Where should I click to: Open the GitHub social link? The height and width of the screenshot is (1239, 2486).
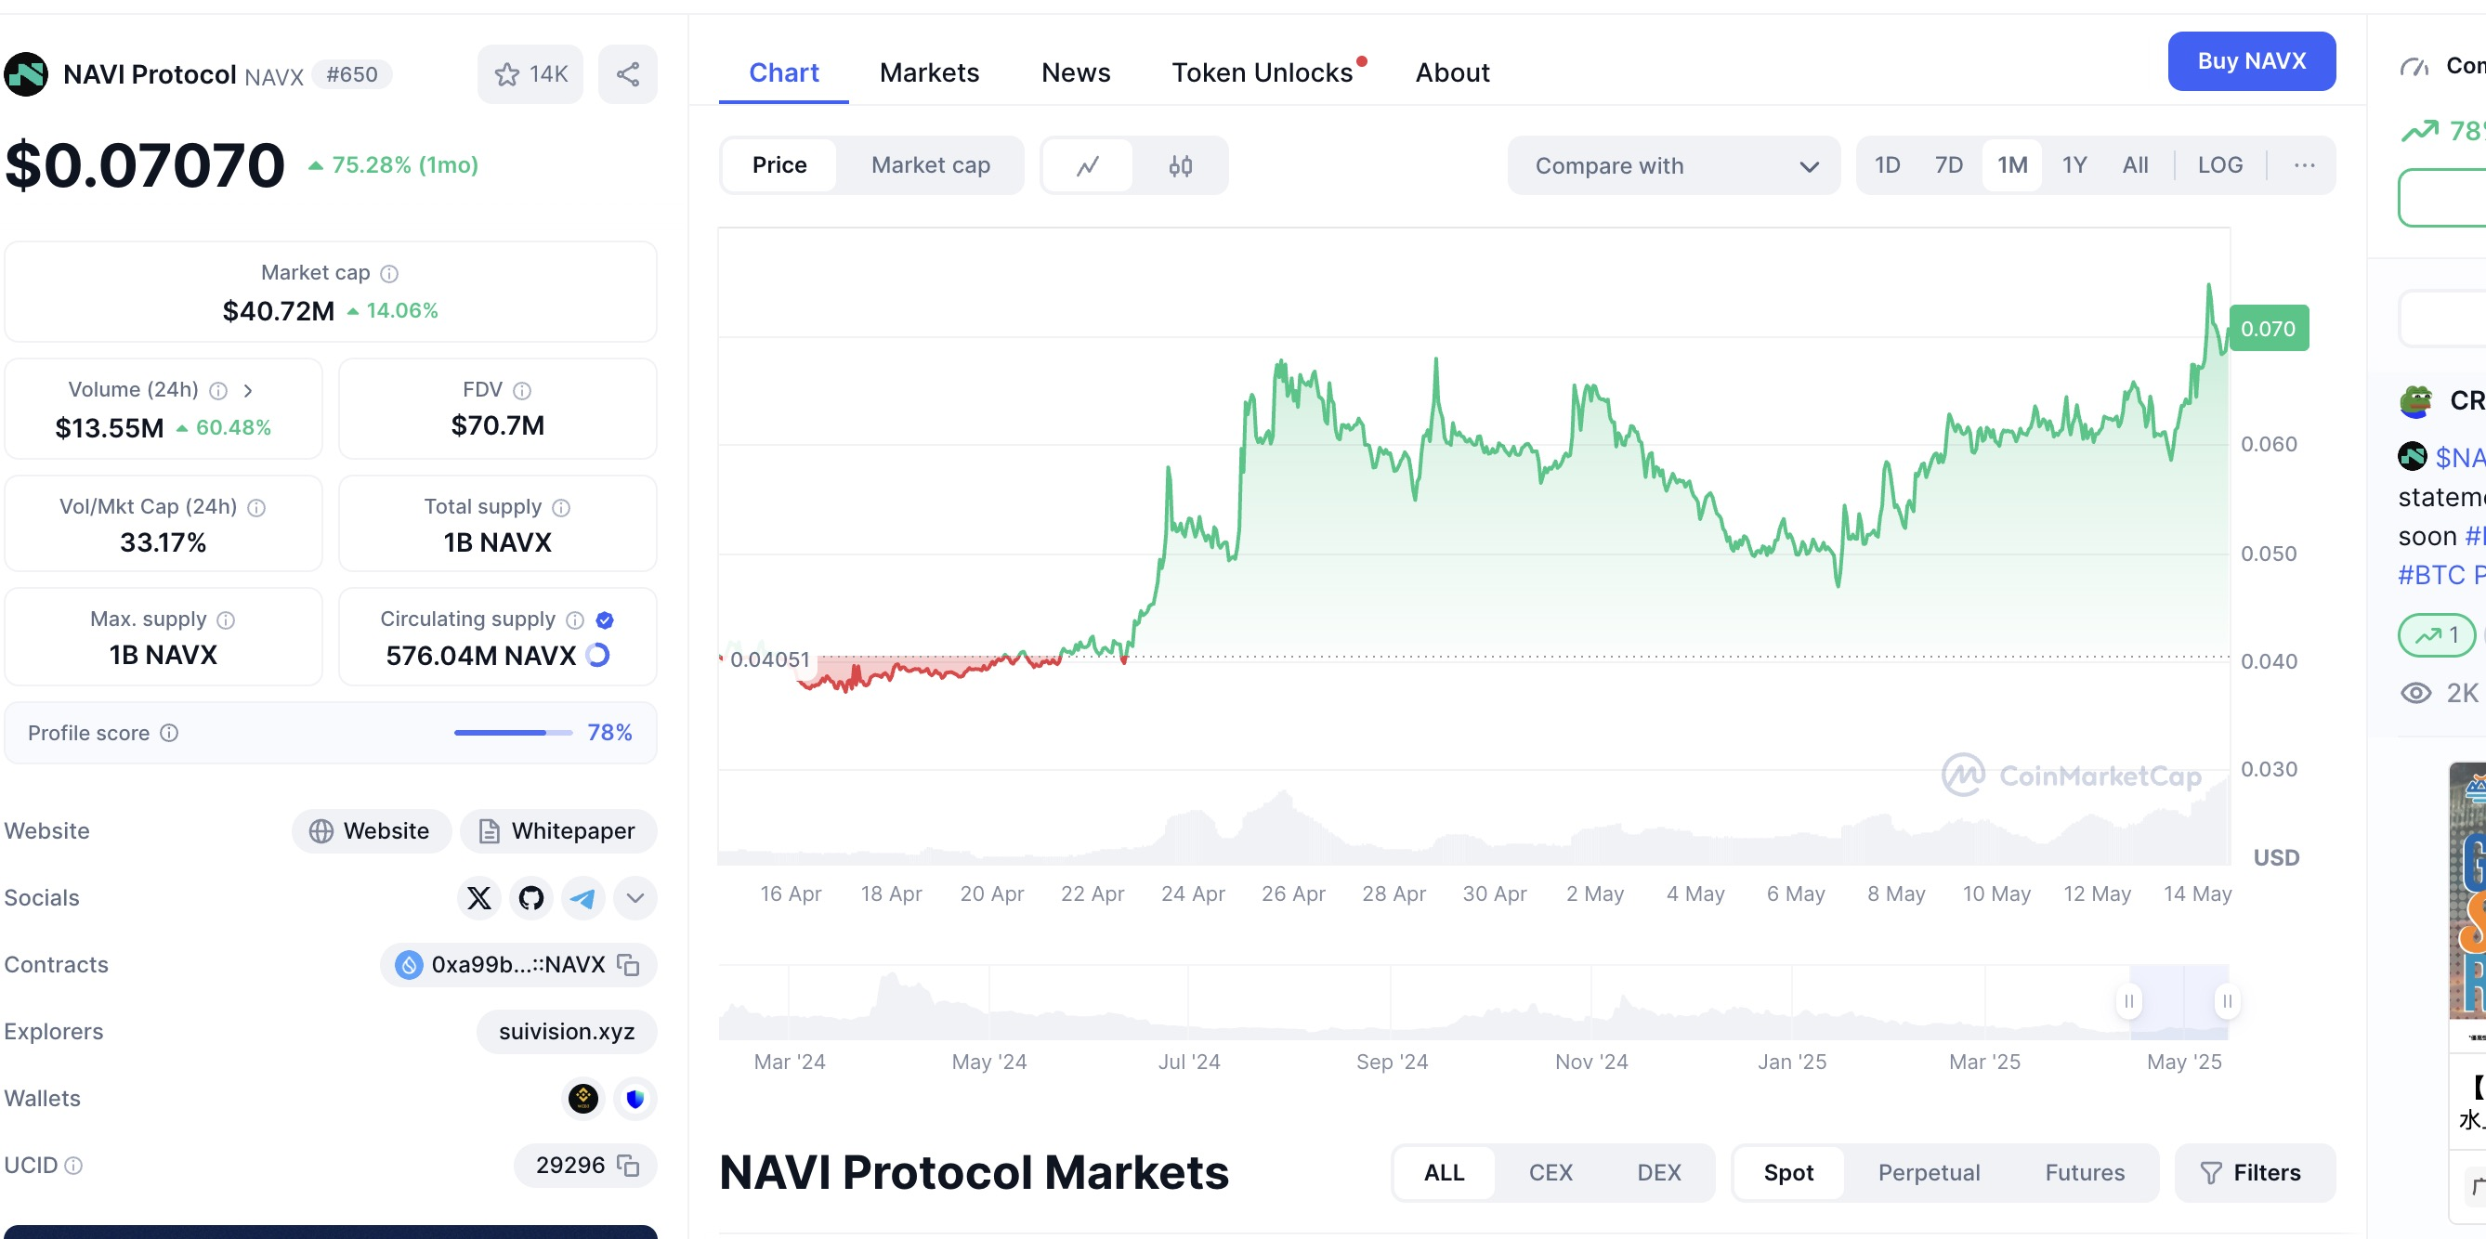[530, 898]
